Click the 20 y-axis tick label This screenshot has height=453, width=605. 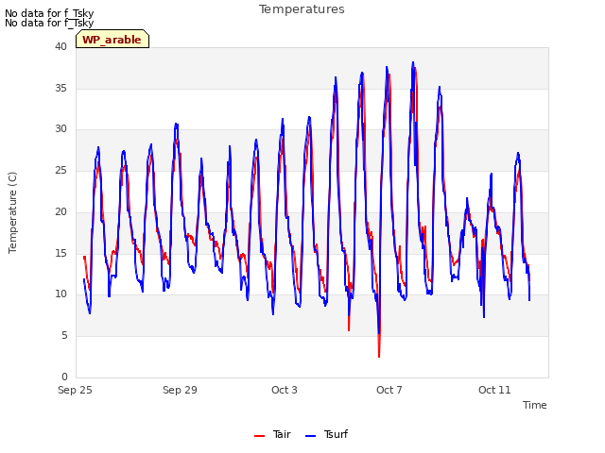(60, 211)
